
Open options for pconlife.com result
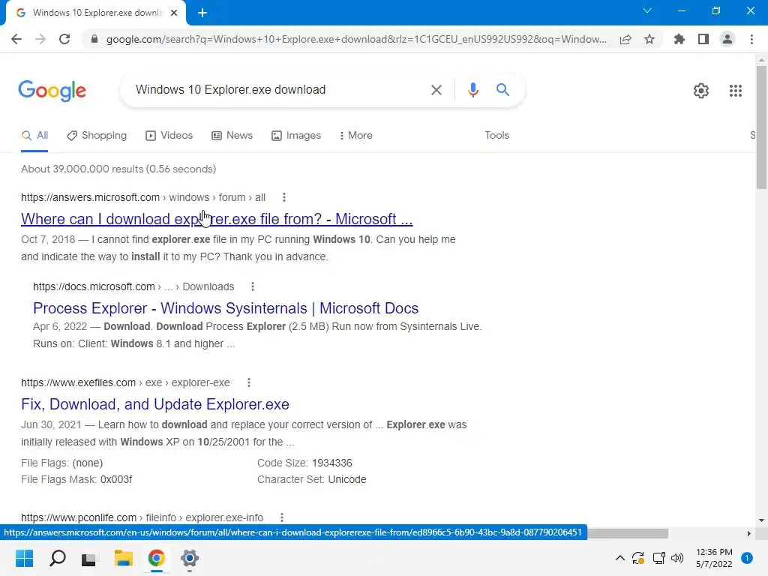click(282, 517)
